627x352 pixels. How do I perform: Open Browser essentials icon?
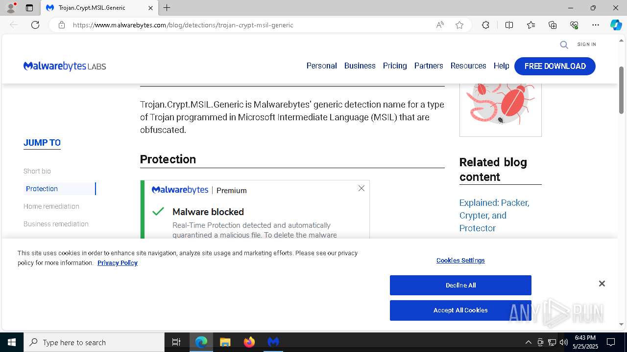coord(574,25)
